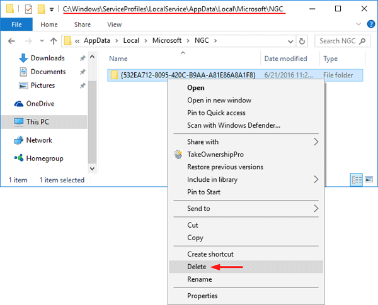Image resolution: width=378 pixels, height=305 pixels.
Task: Click the TakeOwnershipPro icon in context menu
Action: (178, 155)
